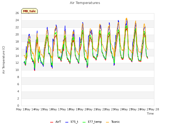Click the May 24 x-axis label
The height and width of the screenshot is (127, 170).
(x=119, y=109)
